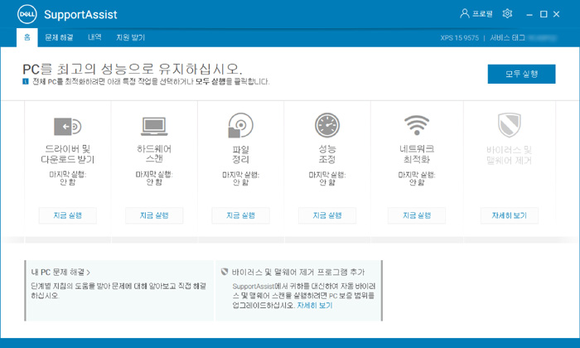This screenshot has width=580, height=348.
Task: Run 하드웨어 스캔 with 지금 실행
Action: (154, 215)
